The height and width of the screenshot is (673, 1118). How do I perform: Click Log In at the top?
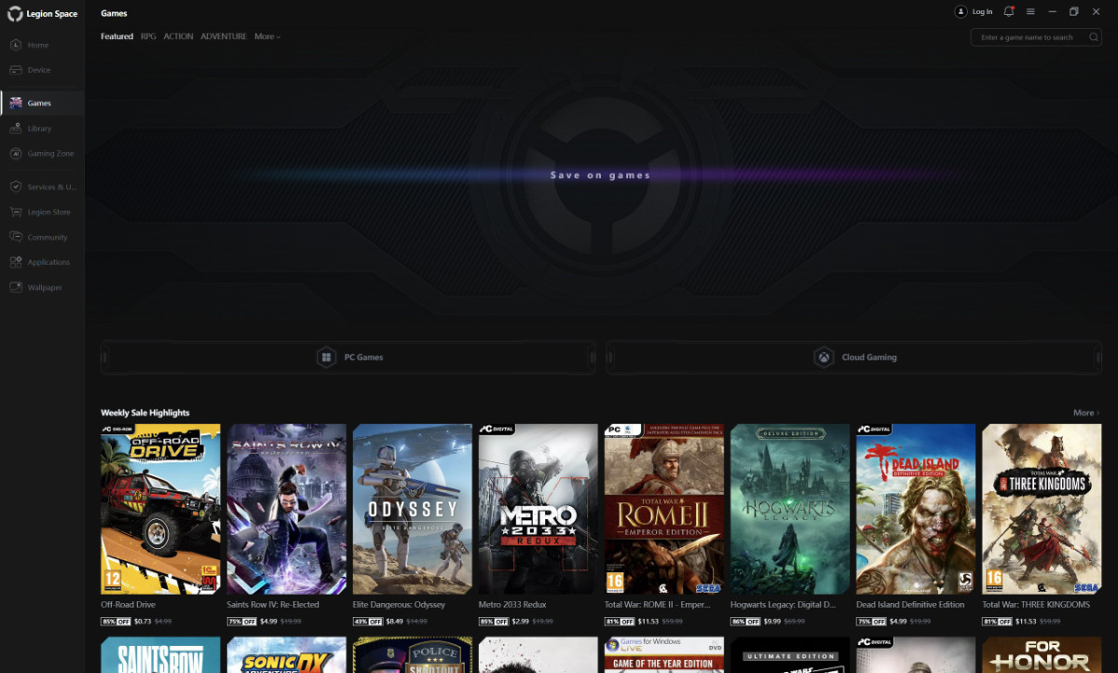[975, 12]
